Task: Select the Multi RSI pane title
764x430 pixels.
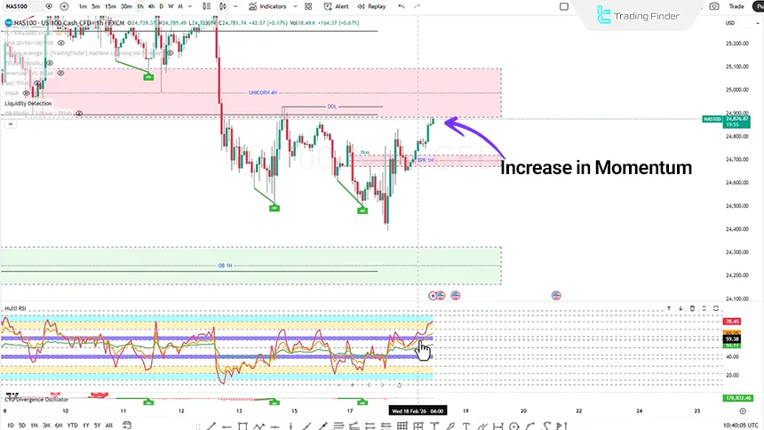Action: [15, 308]
